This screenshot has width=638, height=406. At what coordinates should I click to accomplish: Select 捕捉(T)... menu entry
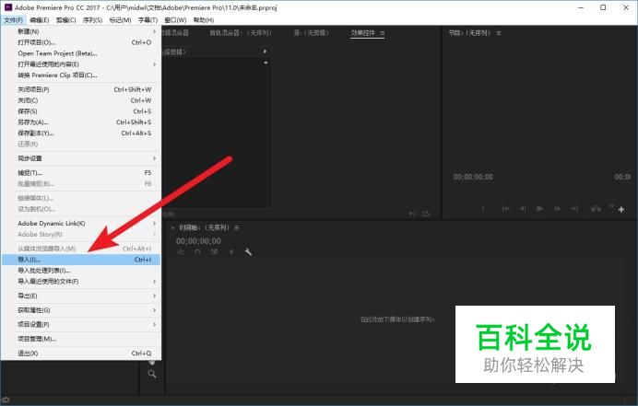click(81, 173)
